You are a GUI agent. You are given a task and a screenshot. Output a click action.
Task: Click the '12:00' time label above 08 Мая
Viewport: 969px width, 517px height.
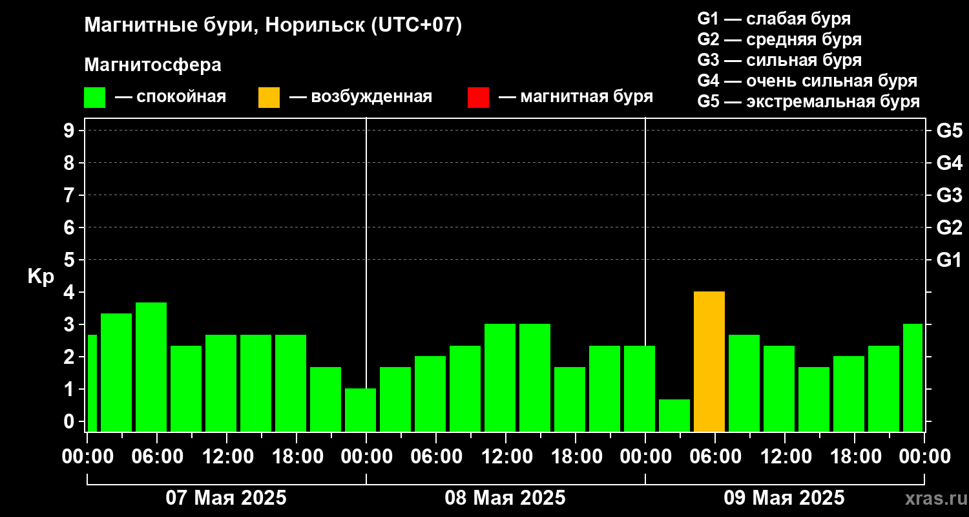coord(506,456)
